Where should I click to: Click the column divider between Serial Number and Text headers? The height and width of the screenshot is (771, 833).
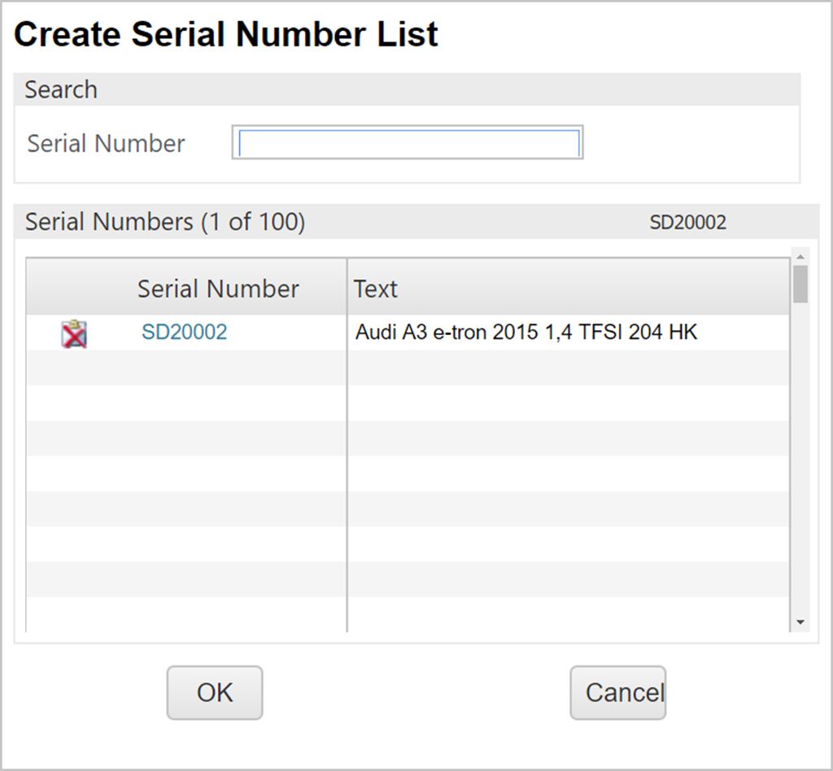pyautogui.click(x=347, y=289)
